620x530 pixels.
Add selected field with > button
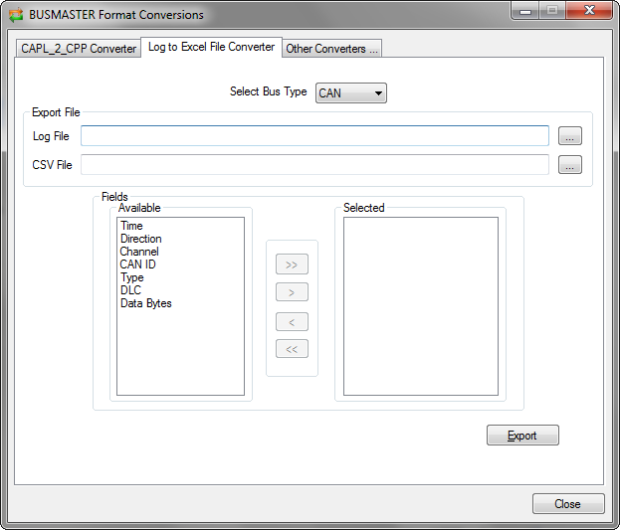[292, 292]
